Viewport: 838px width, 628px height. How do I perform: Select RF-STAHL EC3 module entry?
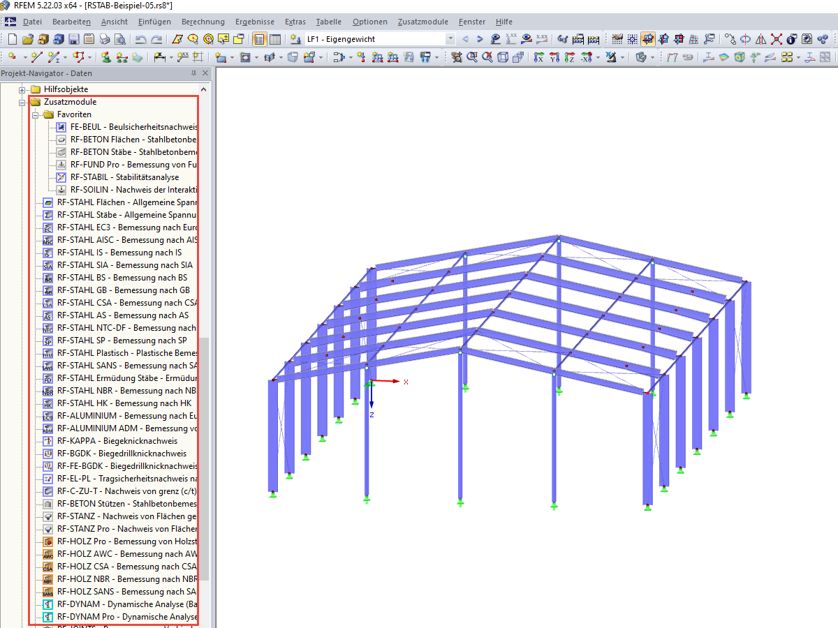tap(128, 227)
